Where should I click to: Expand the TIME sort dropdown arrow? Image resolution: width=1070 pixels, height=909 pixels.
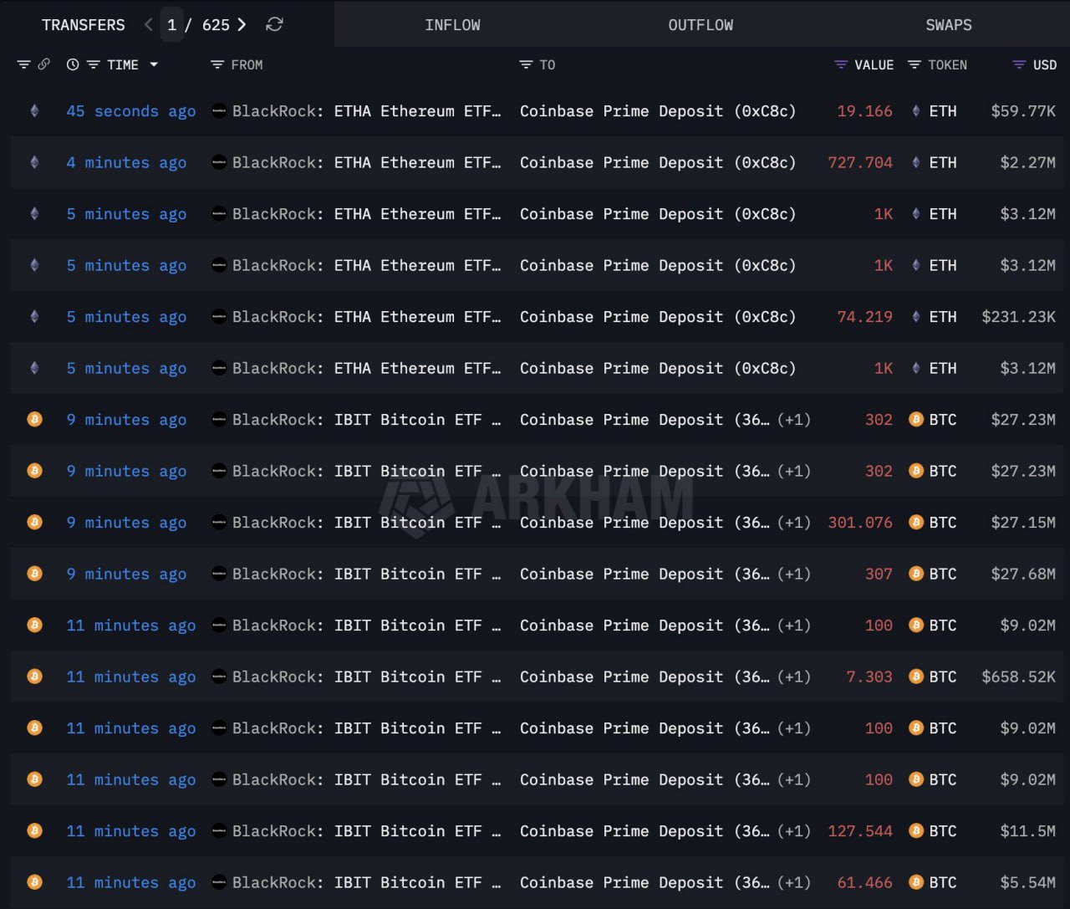(x=154, y=64)
